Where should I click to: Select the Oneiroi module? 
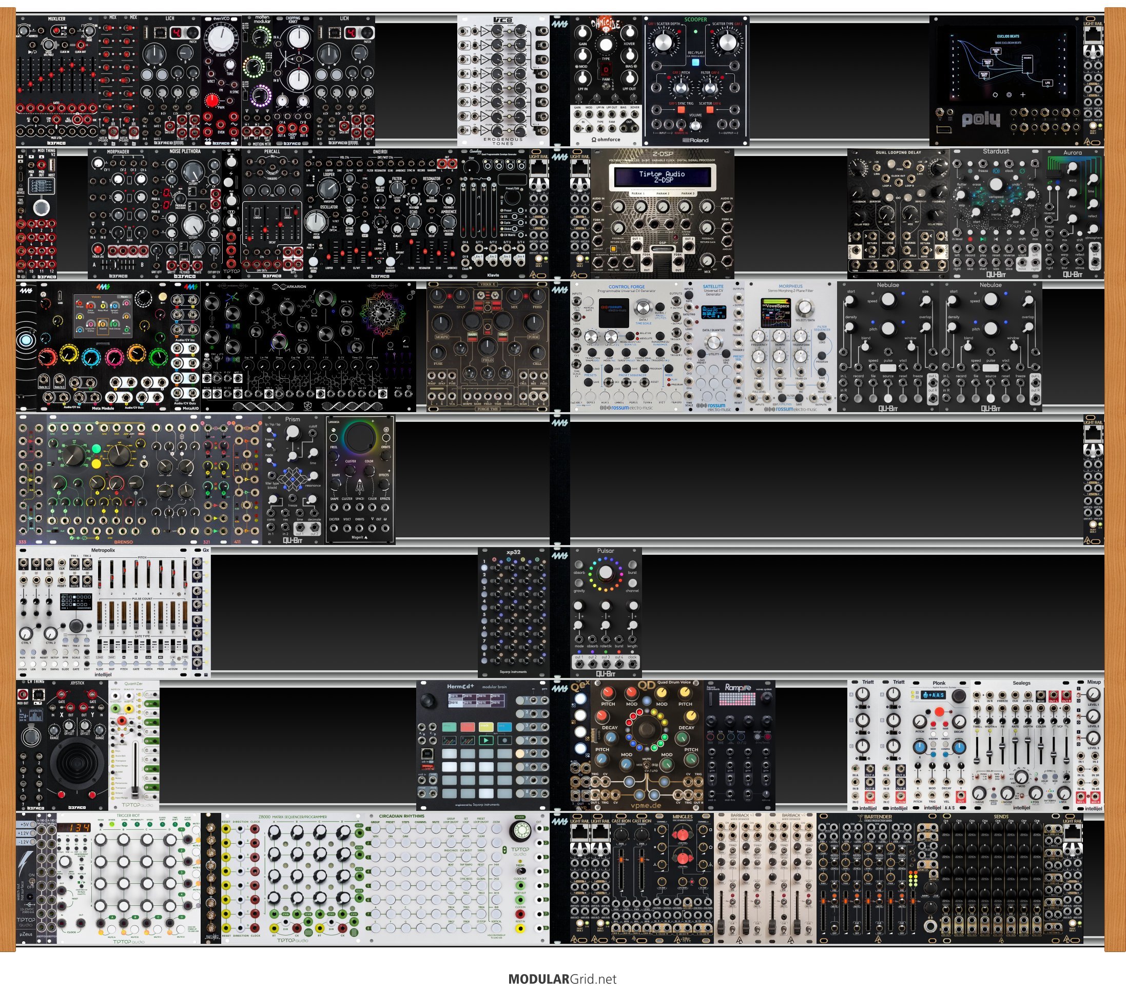tap(380, 214)
